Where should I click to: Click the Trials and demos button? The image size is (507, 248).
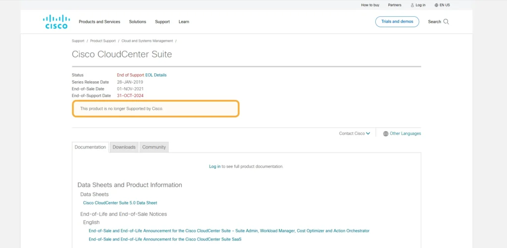tap(397, 22)
